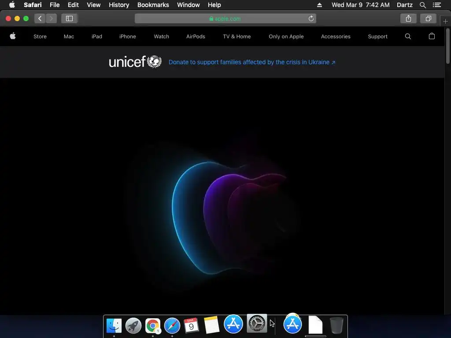Viewport: 451px width, 338px height.
Task: Open the Safari menu
Action: pyautogui.click(x=33, y=5)
